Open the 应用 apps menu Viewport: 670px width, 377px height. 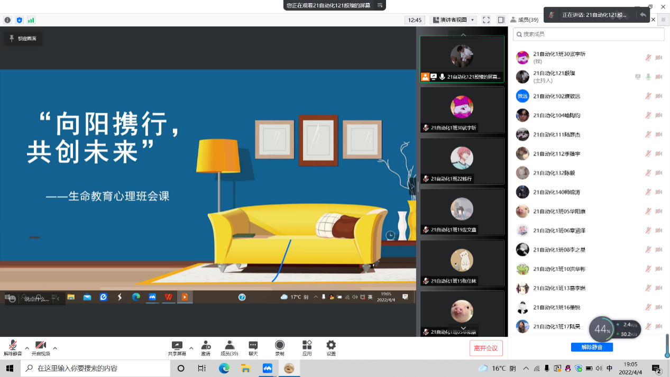pyautogui.click(x=307, y=348)
